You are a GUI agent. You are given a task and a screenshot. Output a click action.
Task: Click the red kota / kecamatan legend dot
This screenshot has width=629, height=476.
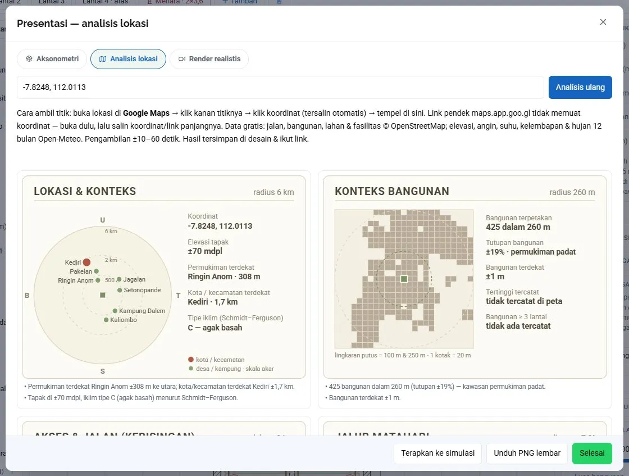coord(191,360)
